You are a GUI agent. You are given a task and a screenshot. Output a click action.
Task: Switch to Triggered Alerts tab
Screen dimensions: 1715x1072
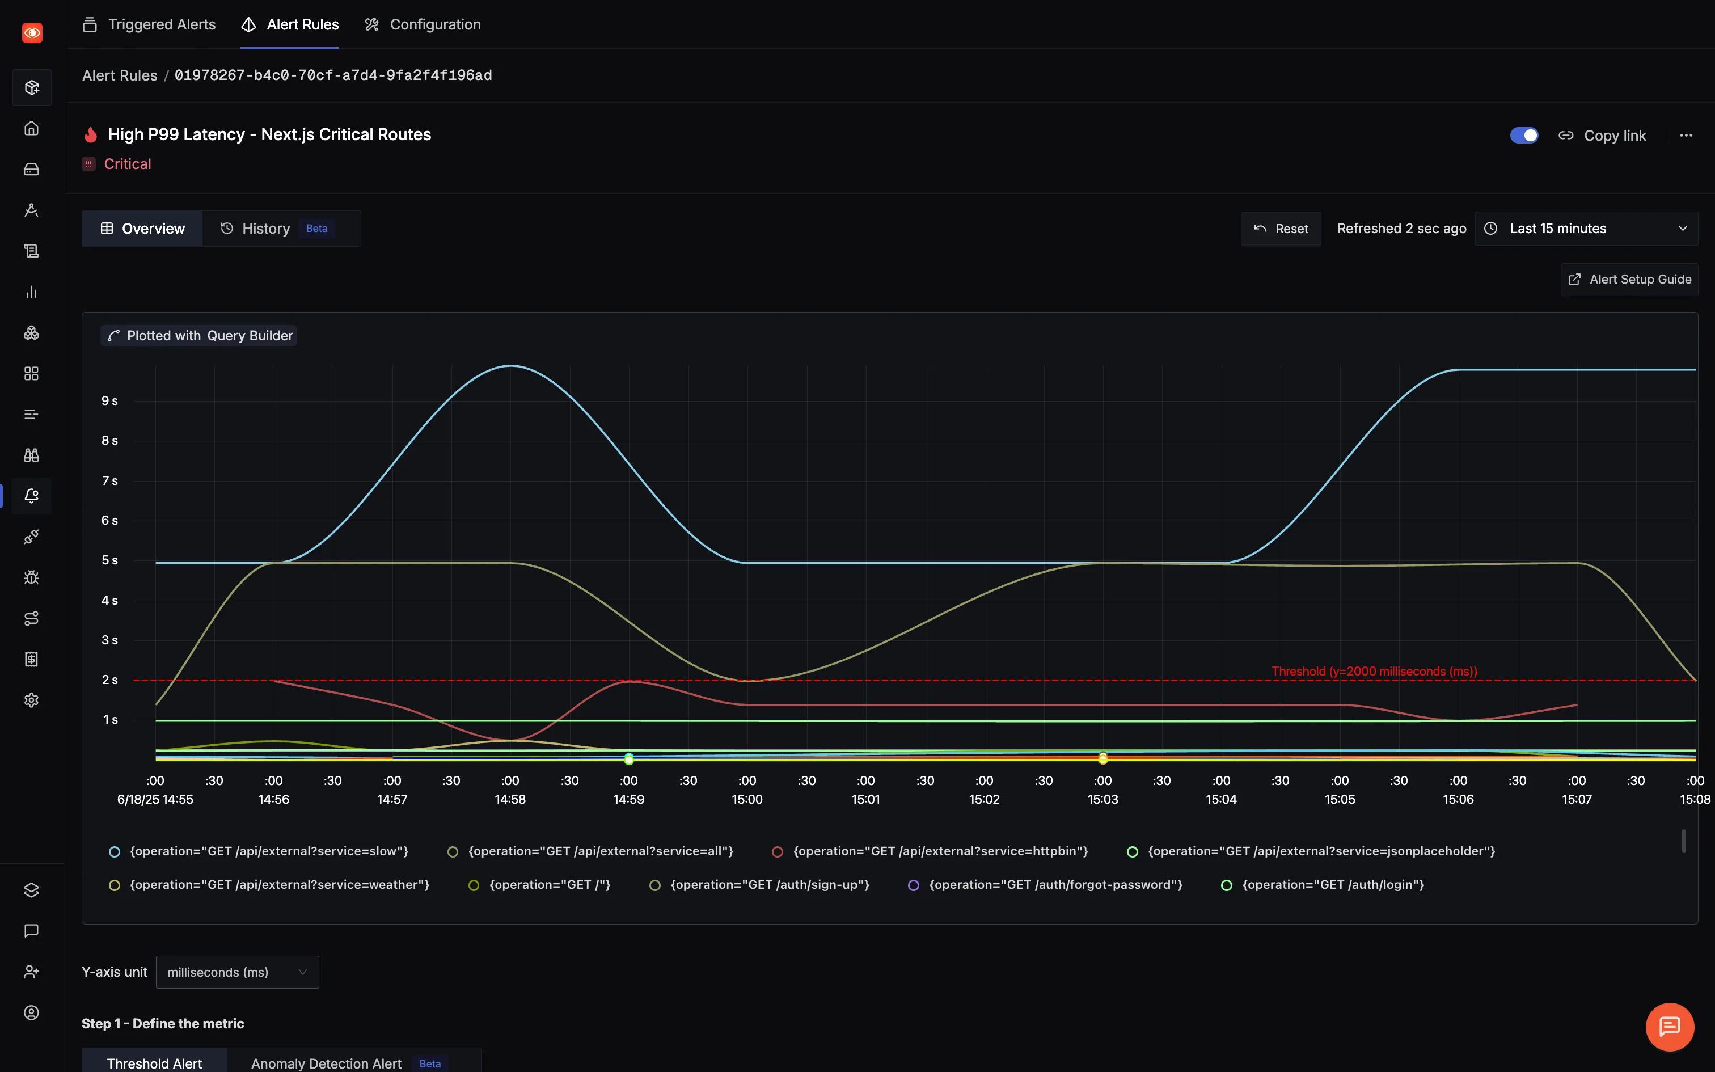(x=149, y=24)
